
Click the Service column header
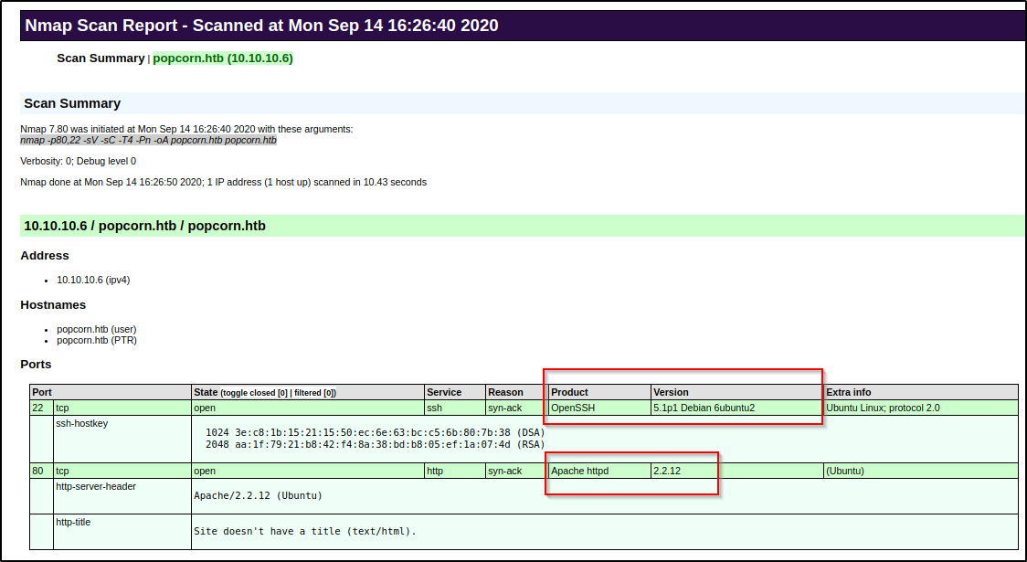[x=454, y=392]
